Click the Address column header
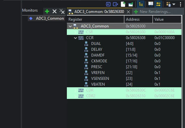185x128 pixels. [x=138, y=19]
